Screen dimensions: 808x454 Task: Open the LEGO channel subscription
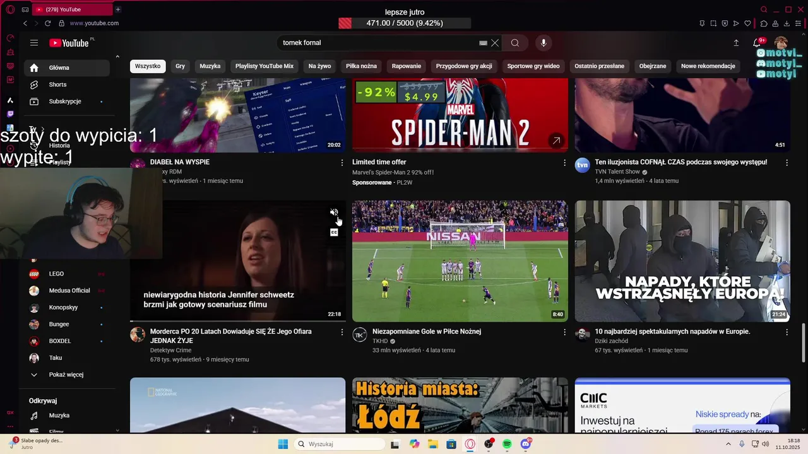[66, 274]
